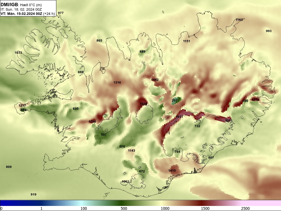Select the 1410 value label
The image size is (281, 211).
pyautogui.click(x=172, y=171)
